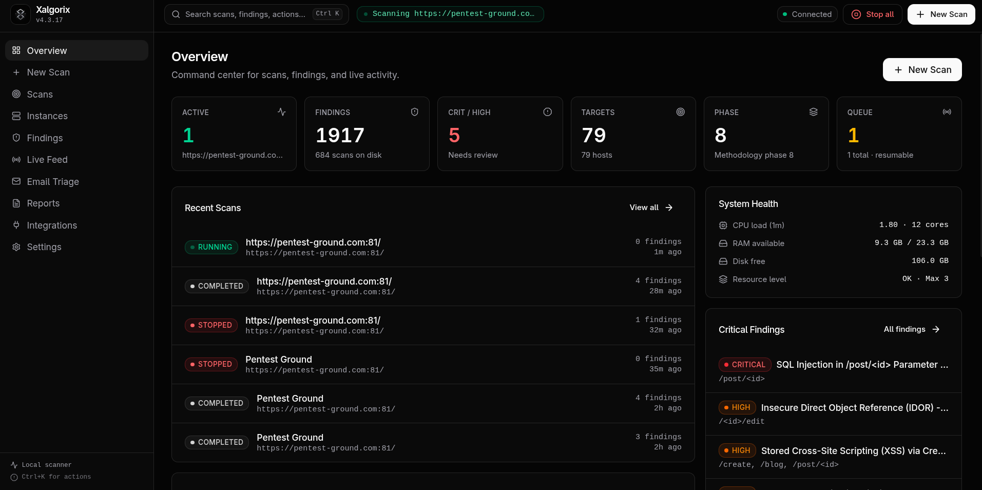Screen dimensions: 982x490
Task: Click New Scan button beside Overview heading
Action: (922, 70)
